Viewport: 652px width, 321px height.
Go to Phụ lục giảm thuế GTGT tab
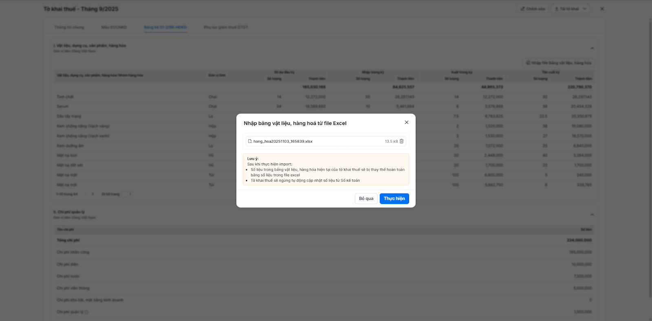click(226, 27)
